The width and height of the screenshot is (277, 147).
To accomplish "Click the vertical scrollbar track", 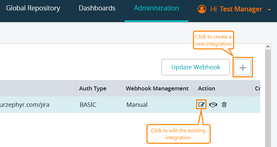I will pos(267,100).
